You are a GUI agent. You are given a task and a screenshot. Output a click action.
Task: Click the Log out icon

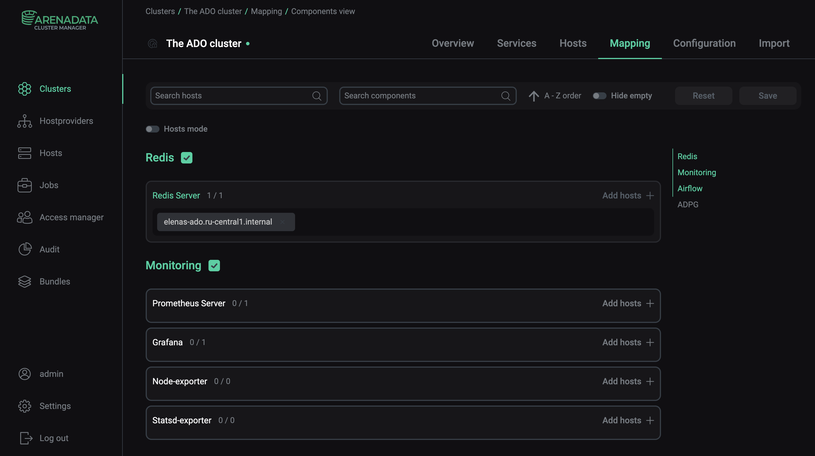[25, 438]
